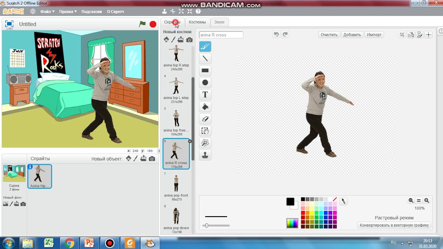This screenshot has height=249, width=443.
Task: Open PowerPoint from the taskbar
Action: pyautogui.click(x=89, y=243)
